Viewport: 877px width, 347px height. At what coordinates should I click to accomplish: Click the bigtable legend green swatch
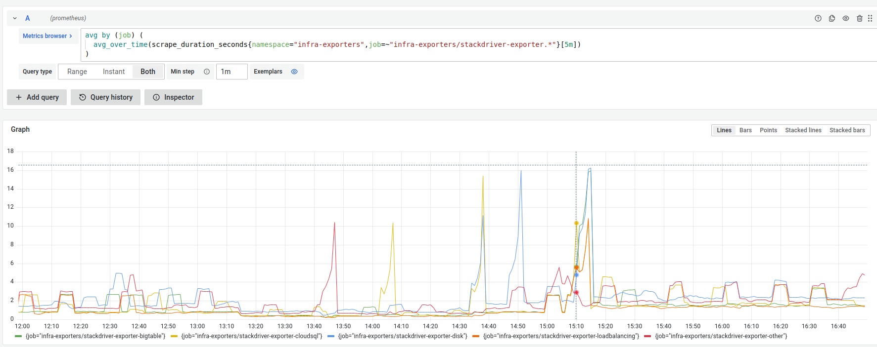click(x=18, y=336)
